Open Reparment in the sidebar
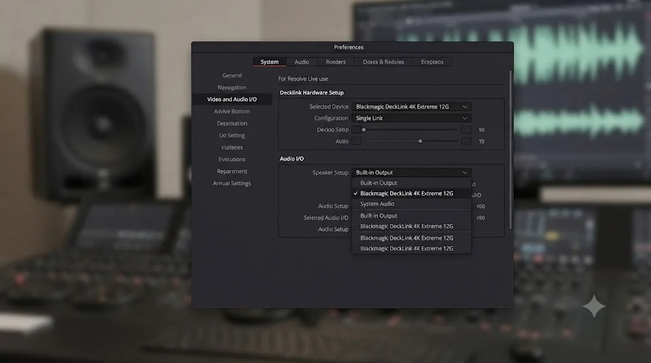The width and height of the screenshot is (651, 363). pos(231,171)
